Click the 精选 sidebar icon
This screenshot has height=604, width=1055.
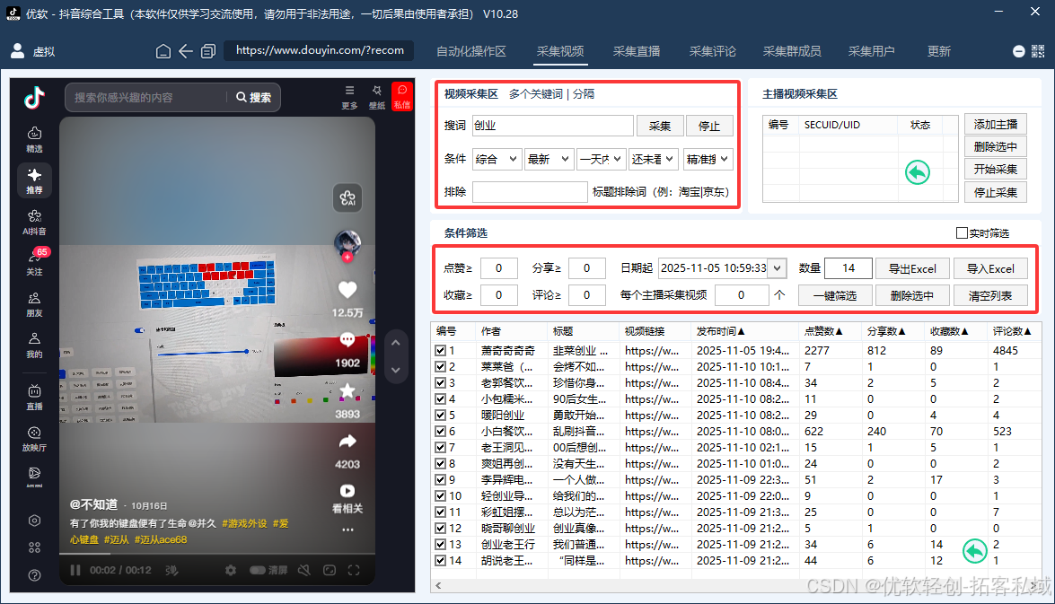[34, 139]
